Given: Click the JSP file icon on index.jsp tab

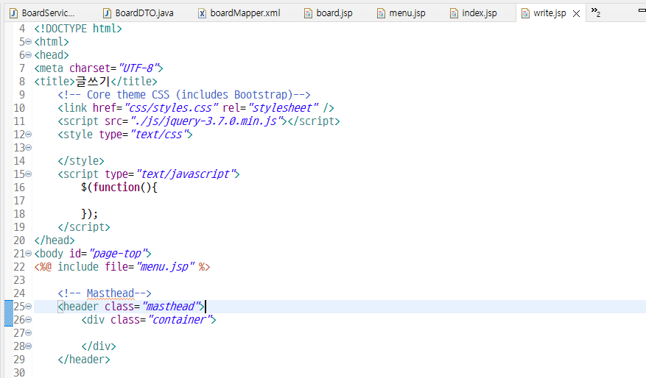Looking at the screenshot, I should pyautogui.click(x=454, y=13).
